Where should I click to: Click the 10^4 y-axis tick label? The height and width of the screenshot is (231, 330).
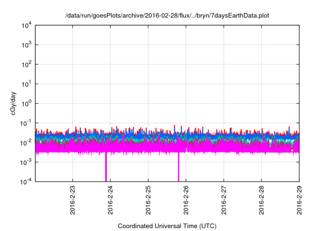26,26
